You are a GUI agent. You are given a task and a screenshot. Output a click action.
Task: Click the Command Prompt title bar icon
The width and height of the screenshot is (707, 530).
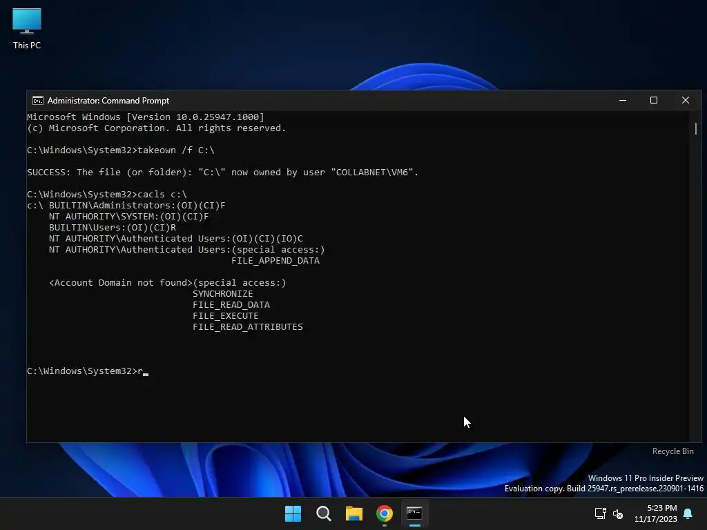(x=38, y=101)
